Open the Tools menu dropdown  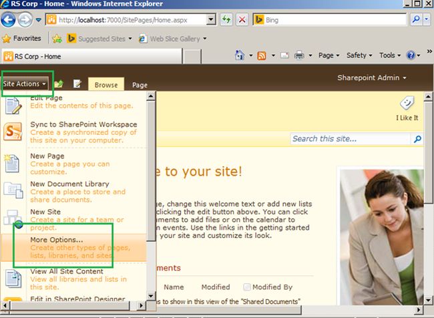390,55
